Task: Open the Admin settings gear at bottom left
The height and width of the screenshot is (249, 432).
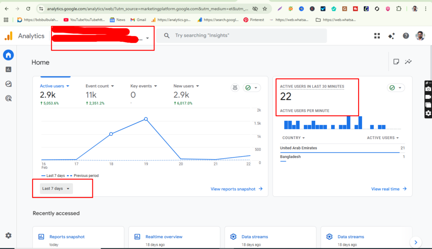Action: tap(8, 235)
